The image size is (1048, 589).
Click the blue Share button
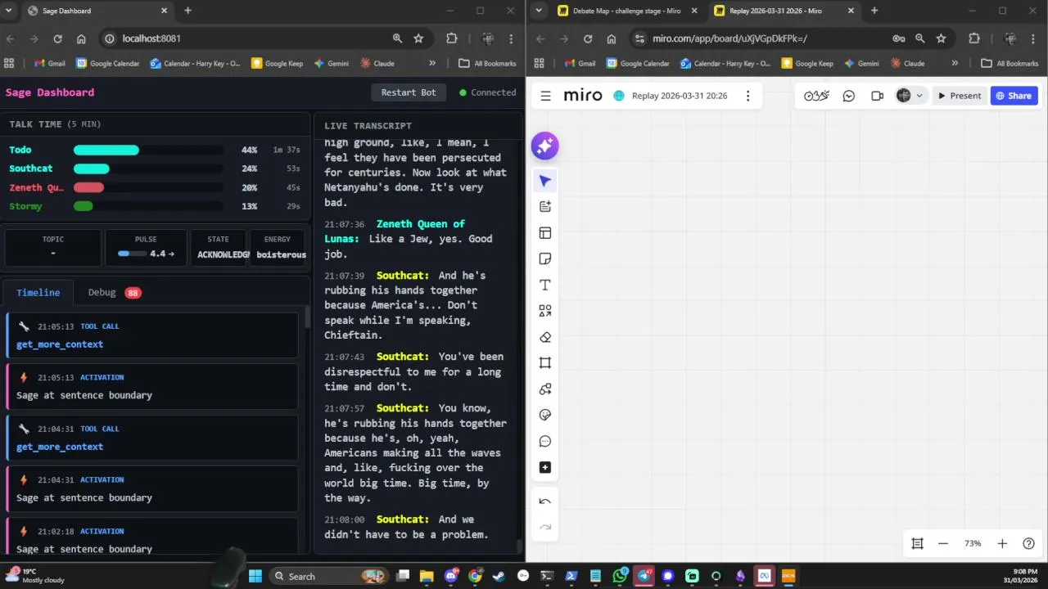pos(1014,96)
